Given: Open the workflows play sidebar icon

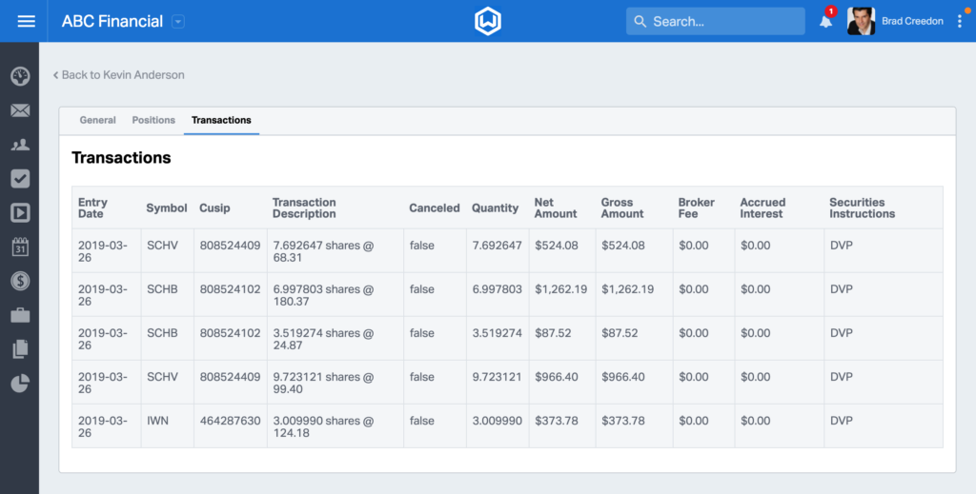Looking at the screenshot, I should [20, 213].
